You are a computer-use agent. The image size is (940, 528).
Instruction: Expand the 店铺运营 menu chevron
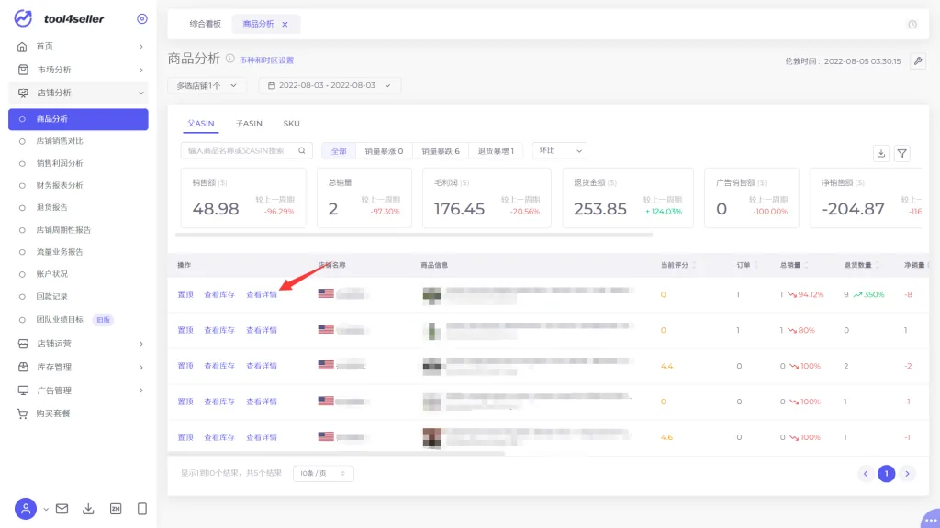140,344
